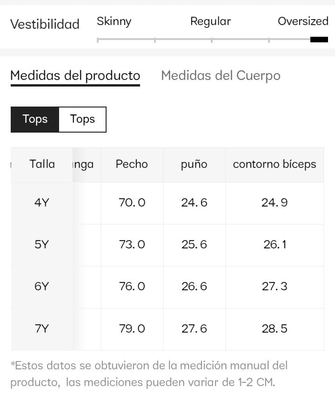Click the contorno bíceps column header
This screenshot has height=395, width=335.
click(x=275, y=164)
